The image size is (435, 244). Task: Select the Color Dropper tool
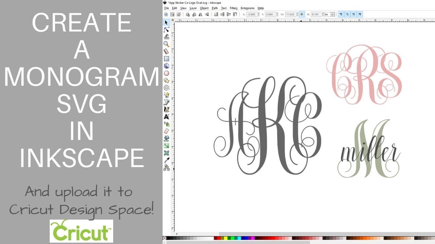click(x=166, y=160)
